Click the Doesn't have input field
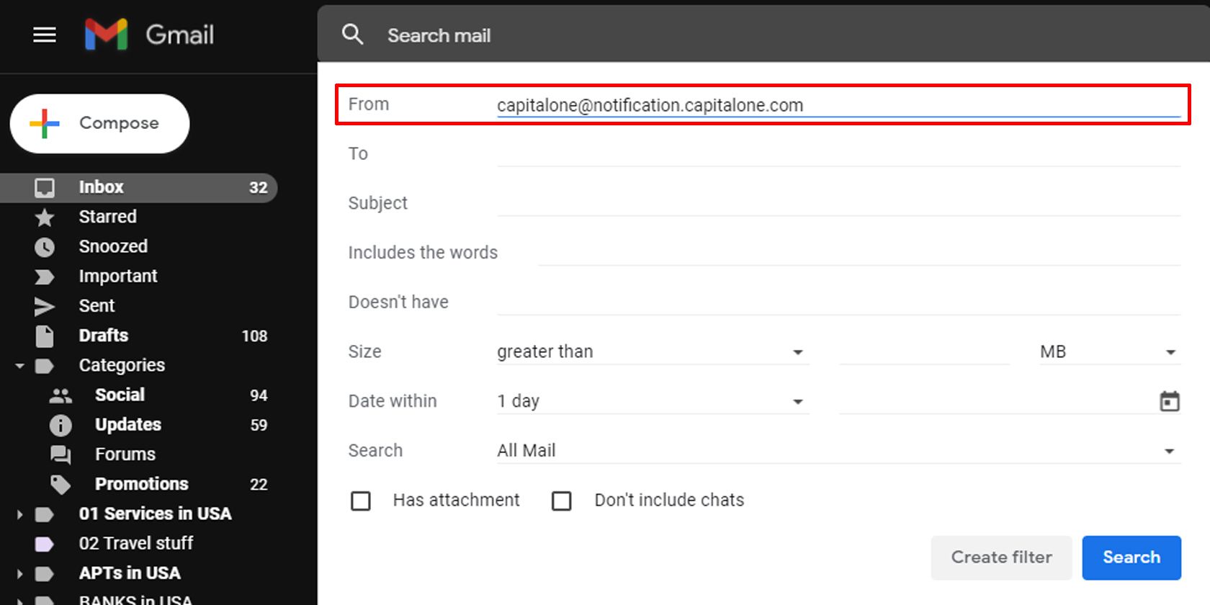The width and height of the screenshot is (1210, 605). coord(839,302)
